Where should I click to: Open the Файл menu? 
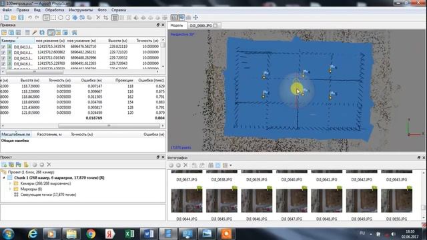7,10
